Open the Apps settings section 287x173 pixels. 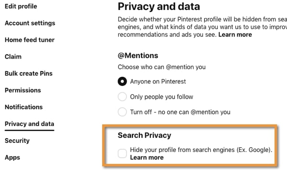(x=12, y=157)
